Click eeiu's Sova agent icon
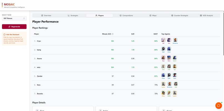The image size is (224, 111). coord(163,66)
